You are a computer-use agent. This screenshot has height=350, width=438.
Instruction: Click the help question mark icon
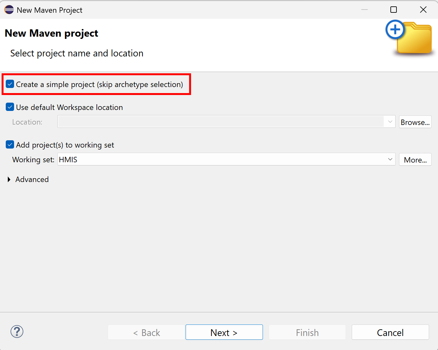pos(17,332)
